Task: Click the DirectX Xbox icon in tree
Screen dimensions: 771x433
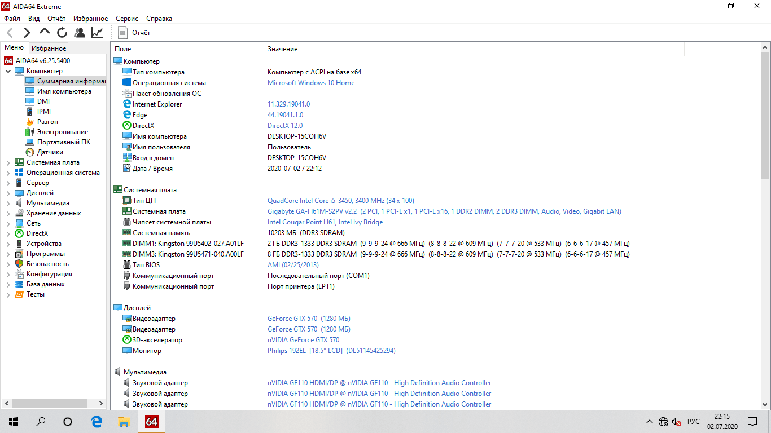Action: [x=19, y=233]
